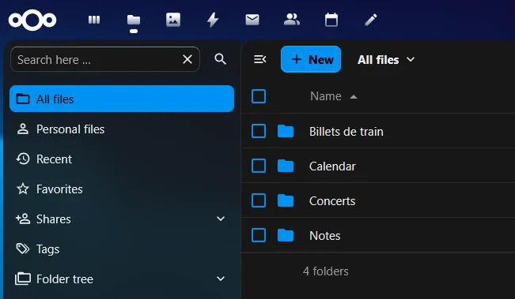Open the Billets de train folder
Screen dimensions: 515x299
click(x=346, y=132)
